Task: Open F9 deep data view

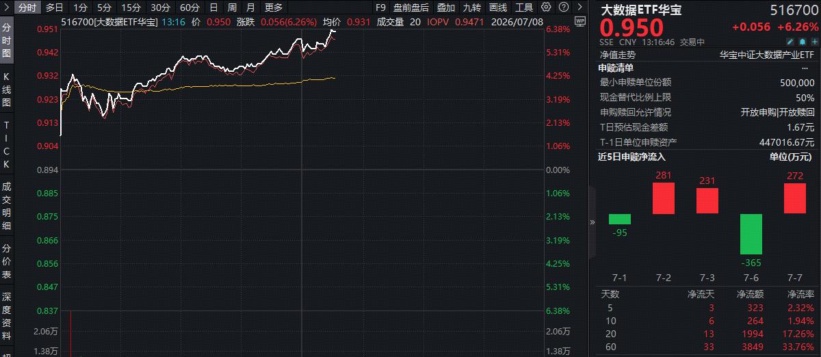Action: (381, 8)
